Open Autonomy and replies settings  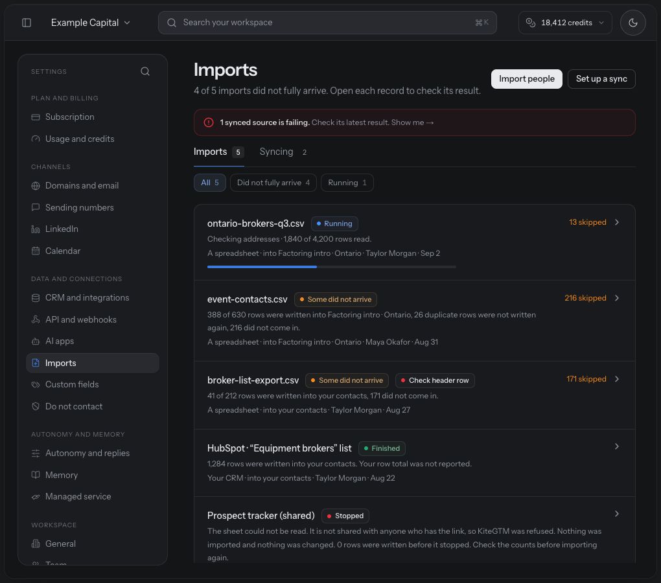pos(92,453)
